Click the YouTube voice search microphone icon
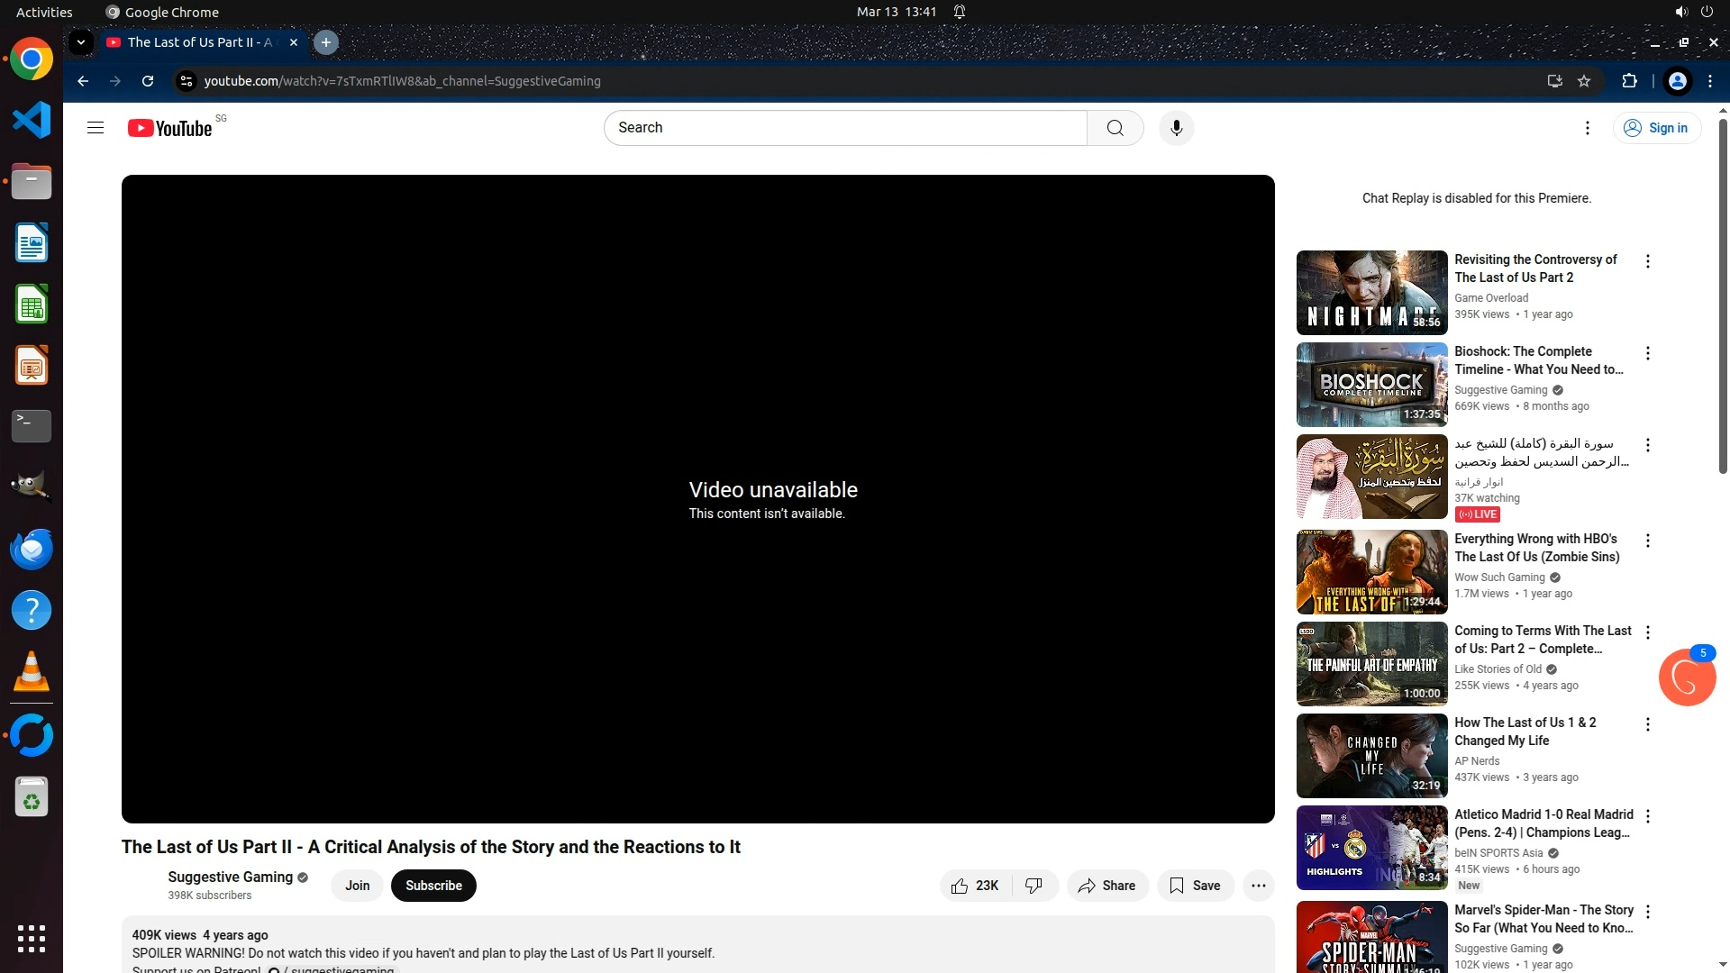The width and height of the screenshot is (1730, 973). point(1176,128)
